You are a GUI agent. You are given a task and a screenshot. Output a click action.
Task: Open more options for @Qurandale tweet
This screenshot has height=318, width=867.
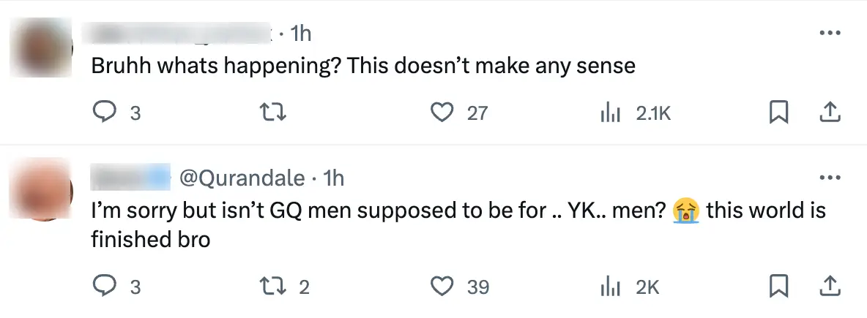point(828,178)
